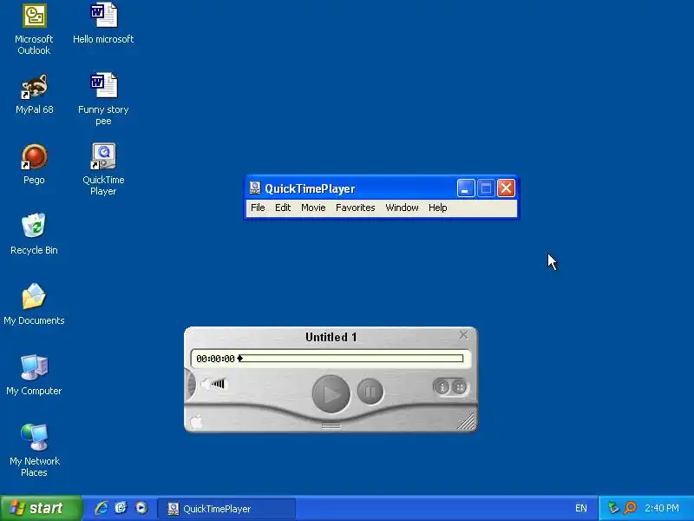694x521 pixels.
Task: Open the File menu in QuickTimePlayer
Action: tap(258, 208)
